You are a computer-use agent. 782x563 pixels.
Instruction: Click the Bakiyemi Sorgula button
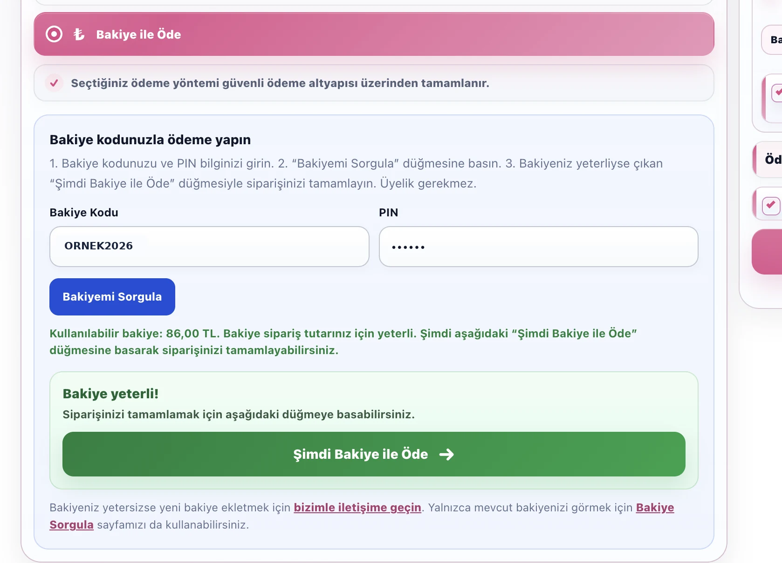click(112, 297)
